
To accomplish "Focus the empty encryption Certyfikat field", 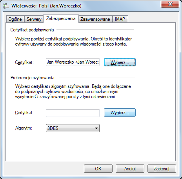I will [x=73, y=113].
